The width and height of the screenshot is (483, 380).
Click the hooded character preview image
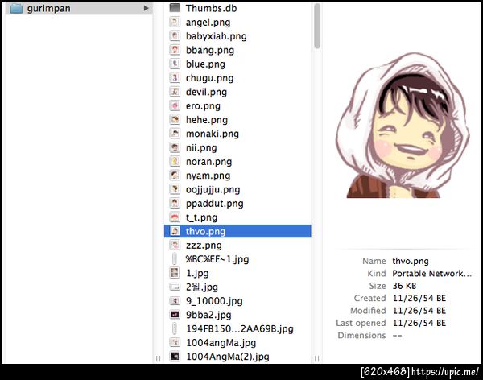coord(403,125)
